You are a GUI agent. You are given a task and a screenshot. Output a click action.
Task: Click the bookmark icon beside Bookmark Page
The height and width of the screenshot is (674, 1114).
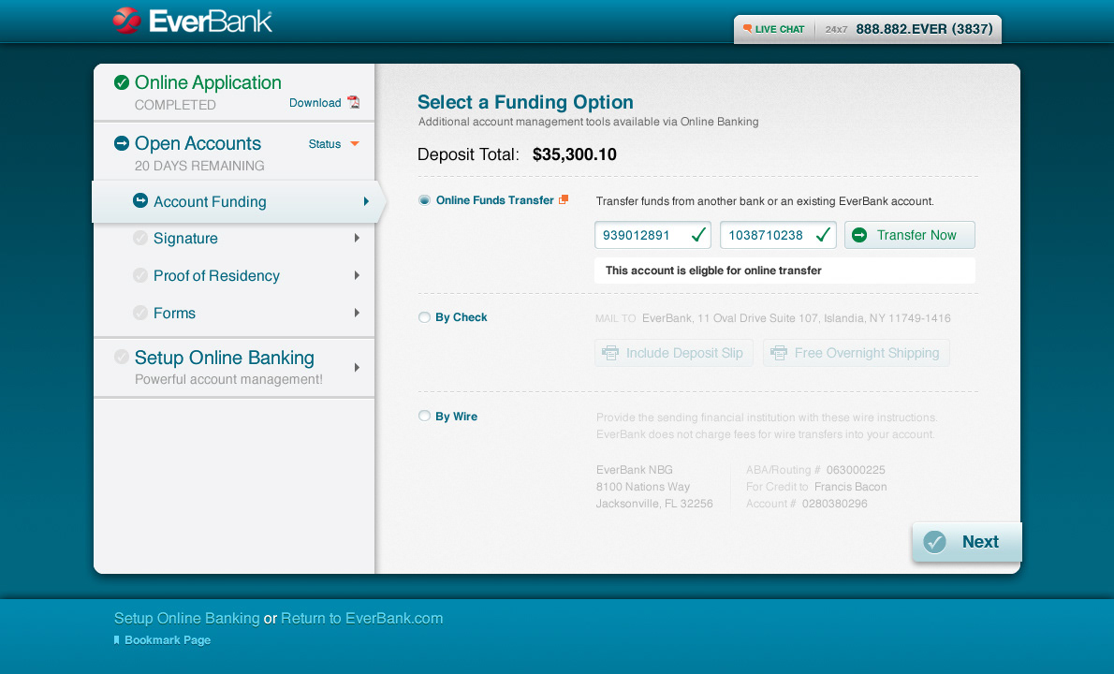click(x=116, y=640)
